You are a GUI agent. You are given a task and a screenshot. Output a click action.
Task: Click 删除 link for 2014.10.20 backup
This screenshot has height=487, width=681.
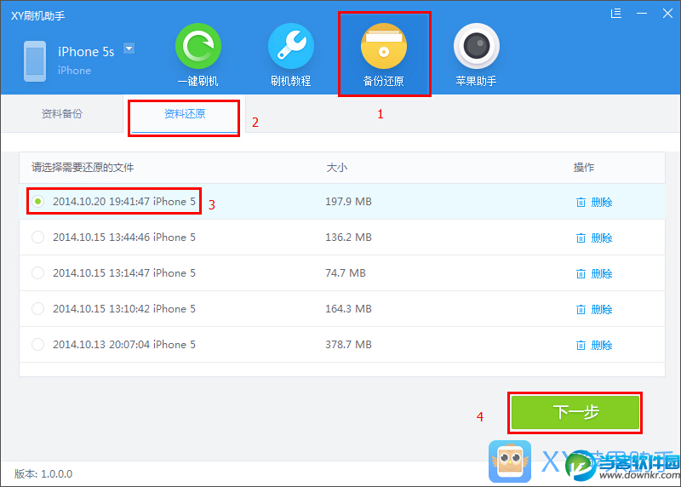[x=602, y=202]
